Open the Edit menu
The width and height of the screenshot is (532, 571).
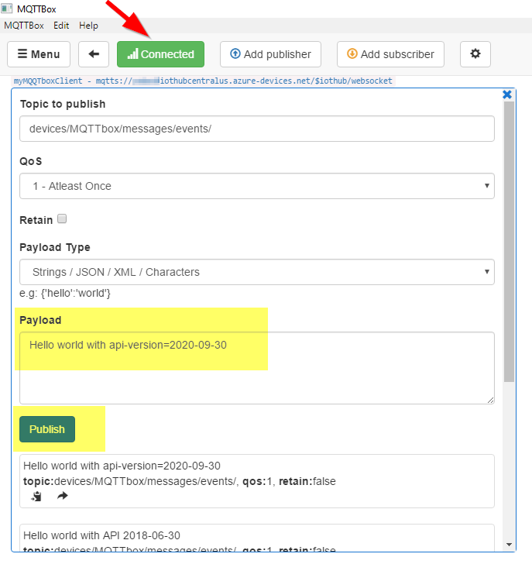tap(61, 26)
